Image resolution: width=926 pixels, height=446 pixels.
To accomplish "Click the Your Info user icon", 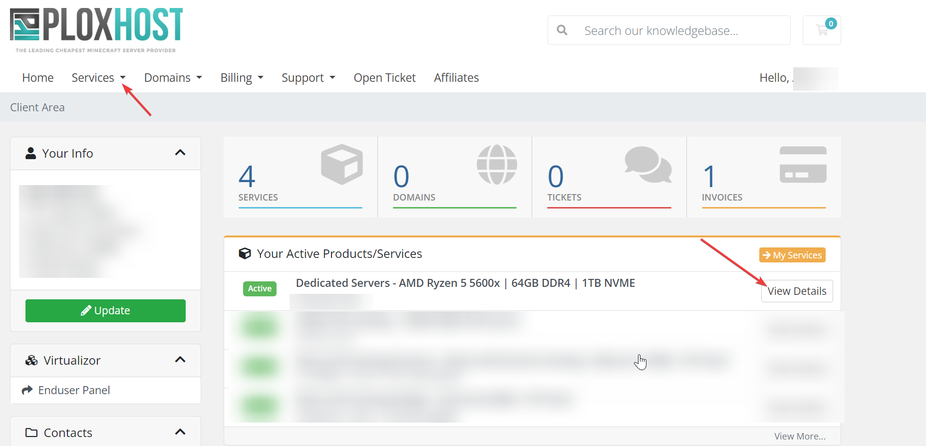I will coord(30,153).
